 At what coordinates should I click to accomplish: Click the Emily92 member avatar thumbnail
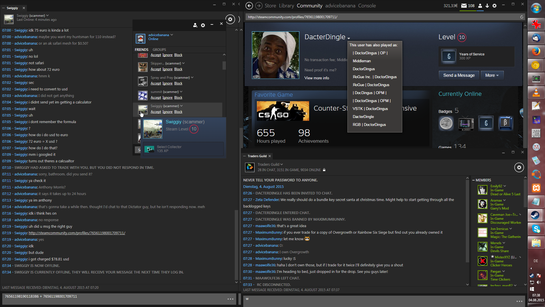[482, 190]
